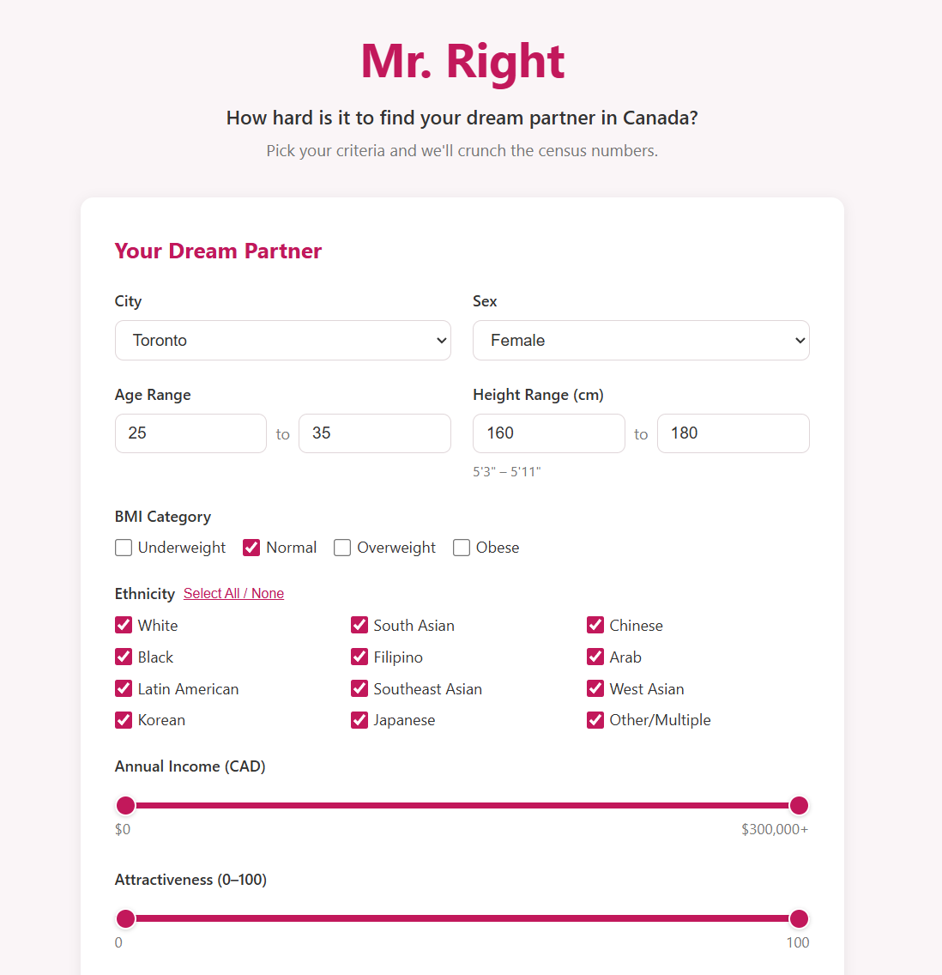Click the minimum age input showing 25

click(x=190, y=433)
